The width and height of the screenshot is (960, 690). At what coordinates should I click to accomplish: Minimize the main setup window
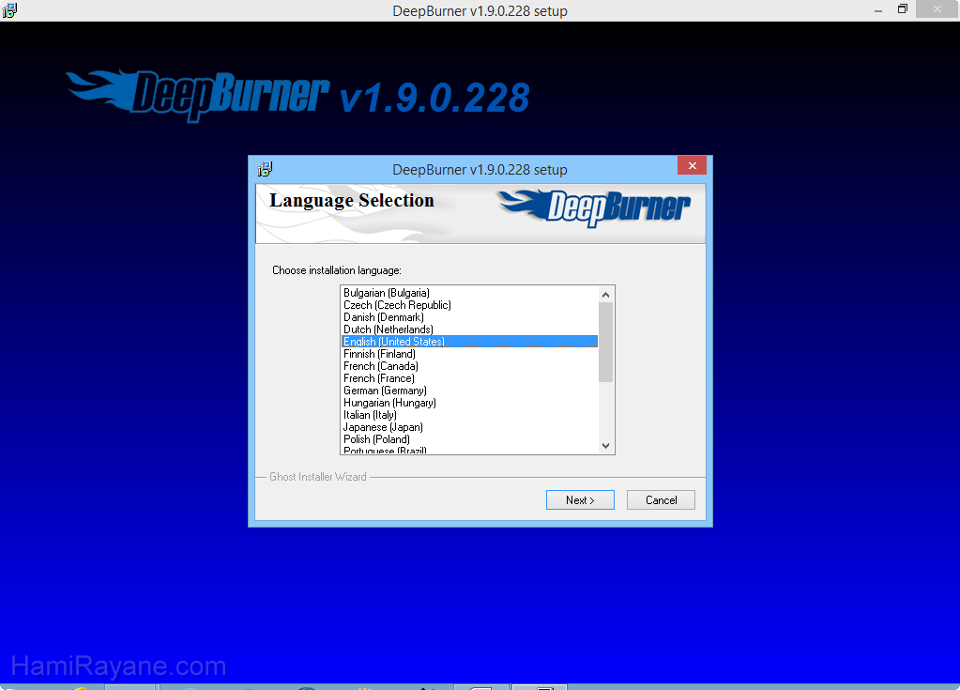coord(878,10)
